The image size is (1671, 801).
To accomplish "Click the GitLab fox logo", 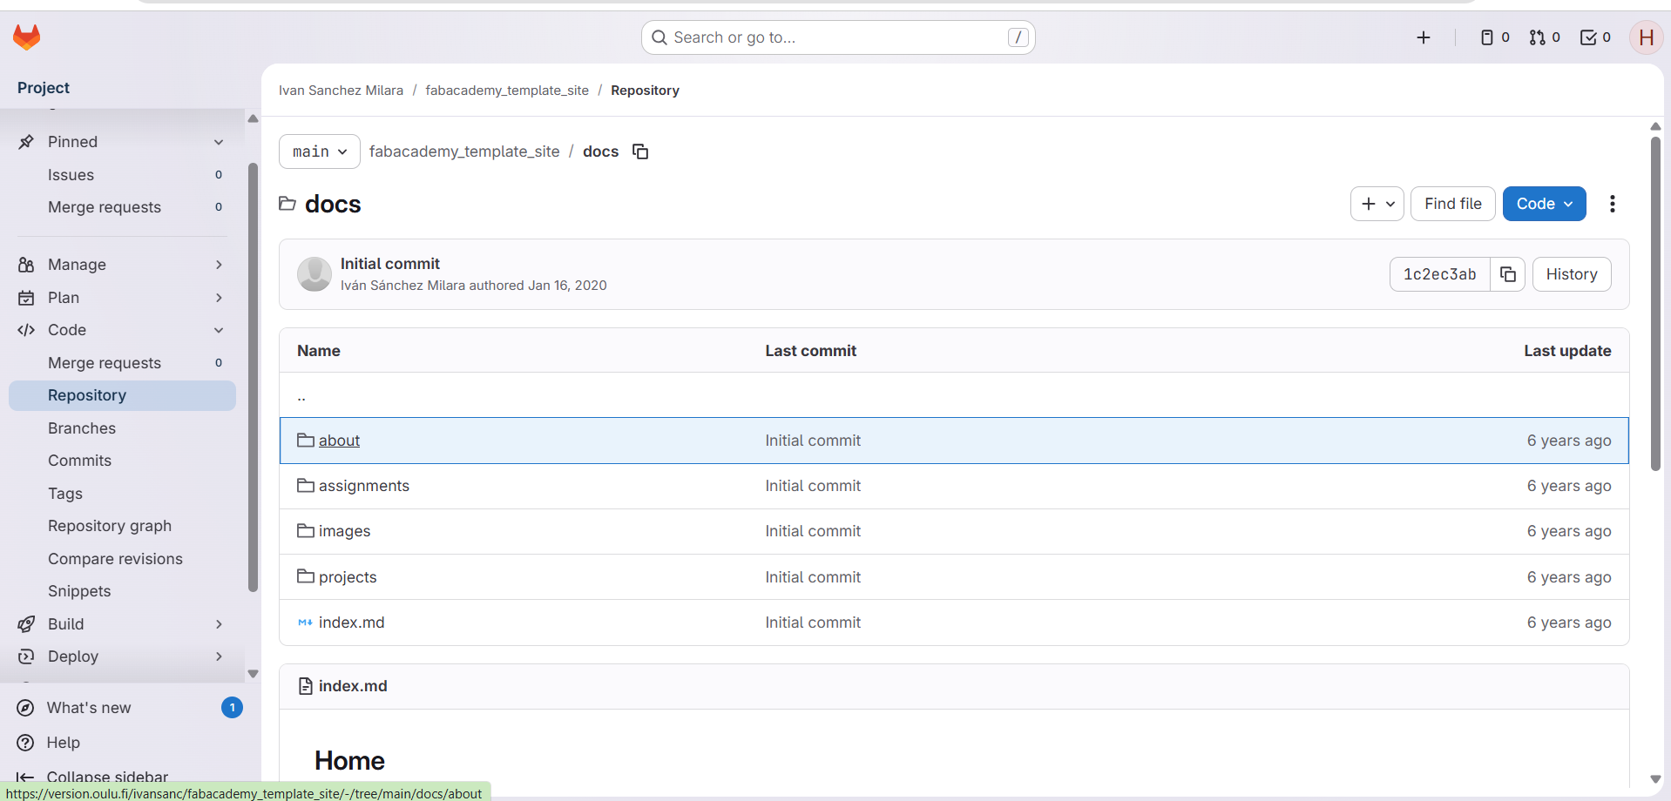I will pos(27,37).
